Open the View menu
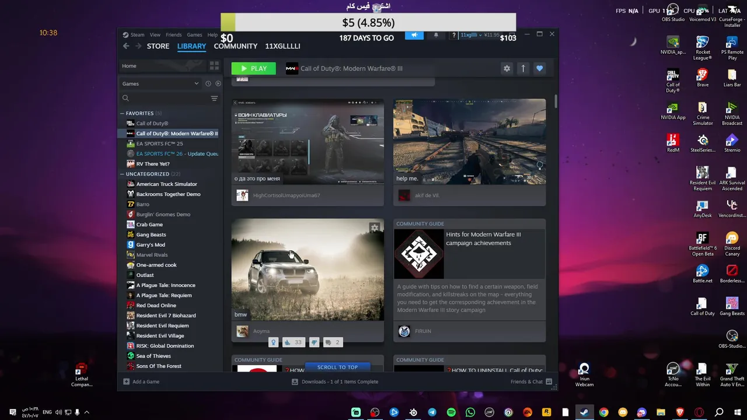This screenshot has width=747, height=420. pos(155,34)
